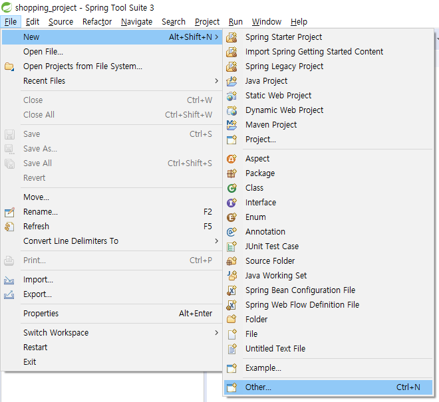Select Other... Ctrl+N entry
This screenshot has width=439, height=402.
tap(328, 387)
